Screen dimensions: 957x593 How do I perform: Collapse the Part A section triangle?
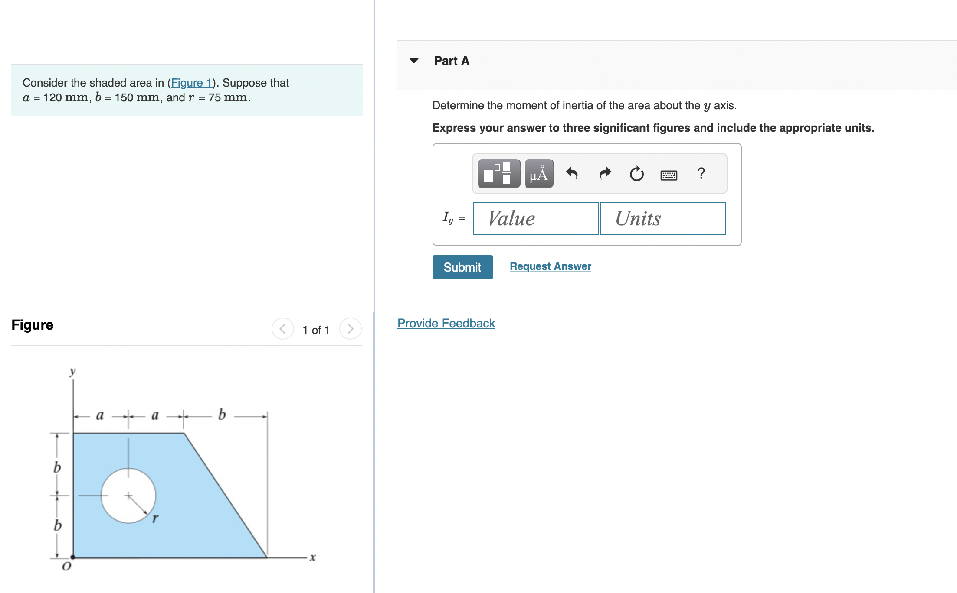413,61
